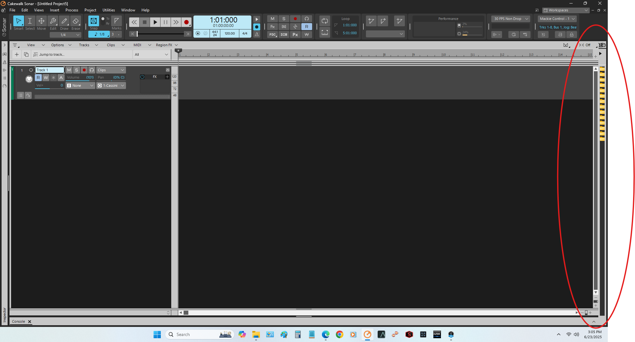Click the transport Record button
Viewport: 635px width, 342px height.
[x=186, y=22]
